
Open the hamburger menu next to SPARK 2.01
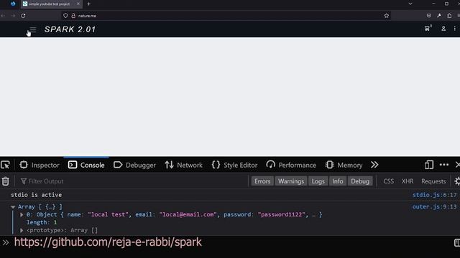point(32,30)
